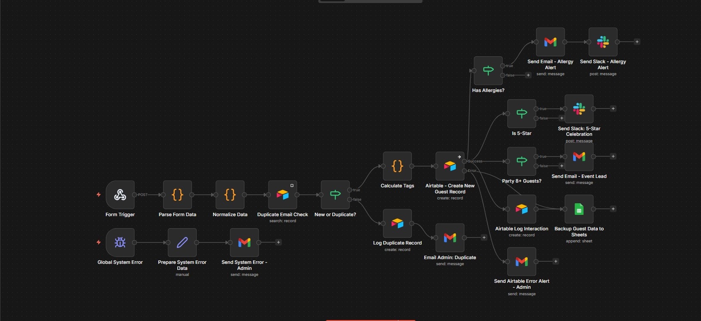Click the "Log Duplicate Record" label
The height and width of the screenshot is (321, 701).
click(397, 243)
